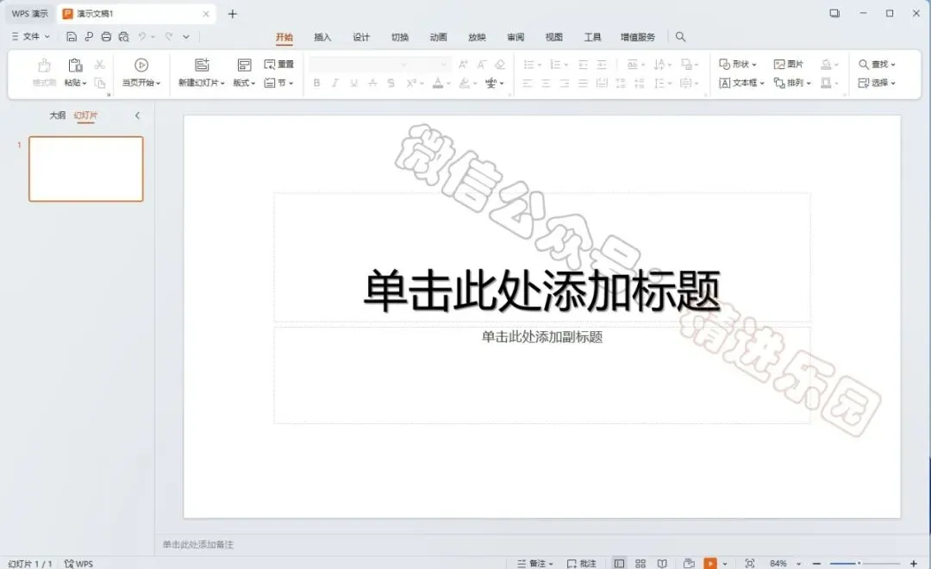931x569 pixels.
Task: Open the Design (设计) ribbon tab
Action: (361, 37)
